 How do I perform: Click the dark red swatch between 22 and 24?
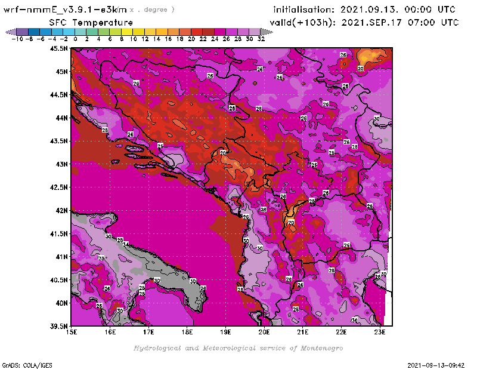pos(208,32)
